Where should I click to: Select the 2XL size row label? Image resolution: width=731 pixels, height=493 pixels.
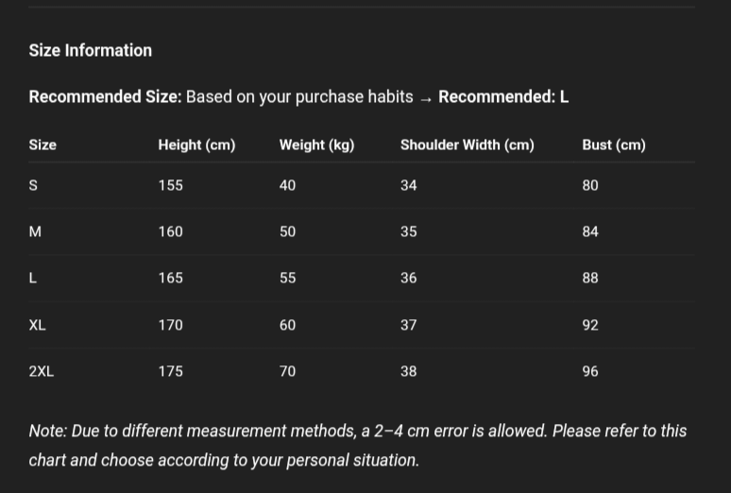click(x=42, y=372)
